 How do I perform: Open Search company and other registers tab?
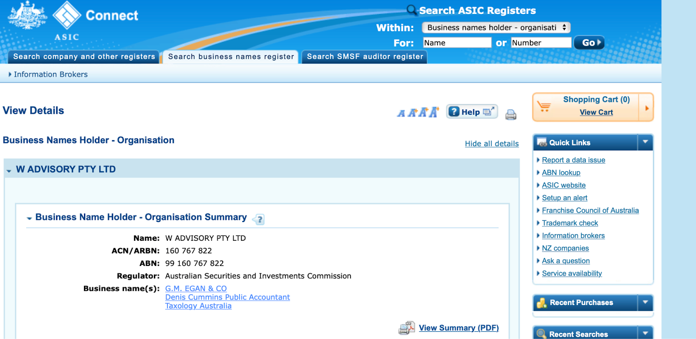84,56
